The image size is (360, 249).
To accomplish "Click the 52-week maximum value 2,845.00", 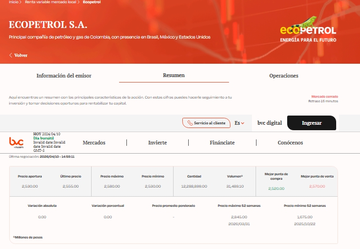I will 239,217.
